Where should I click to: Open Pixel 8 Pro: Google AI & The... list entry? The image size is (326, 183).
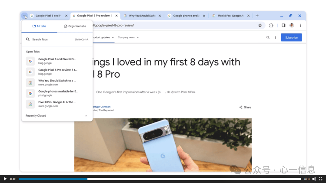click(x=57, y=104)
